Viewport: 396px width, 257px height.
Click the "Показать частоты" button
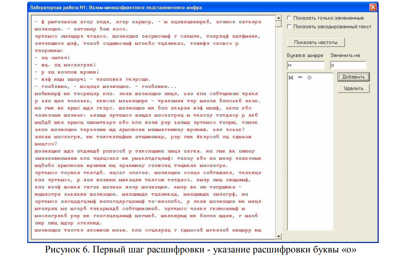(x=316, y=42)
